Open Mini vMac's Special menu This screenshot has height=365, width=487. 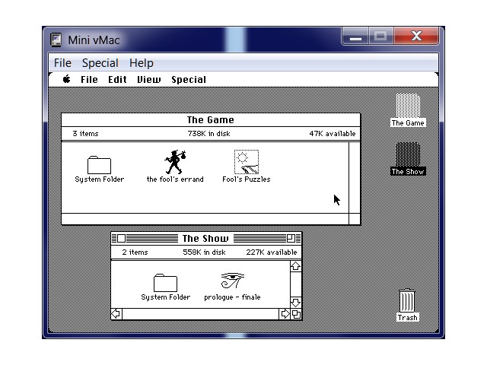tap(100, 63)
